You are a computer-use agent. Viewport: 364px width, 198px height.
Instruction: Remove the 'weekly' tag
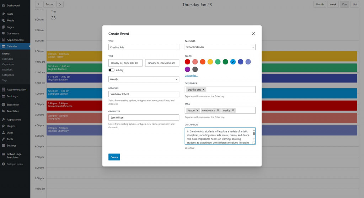pos(233,110)
